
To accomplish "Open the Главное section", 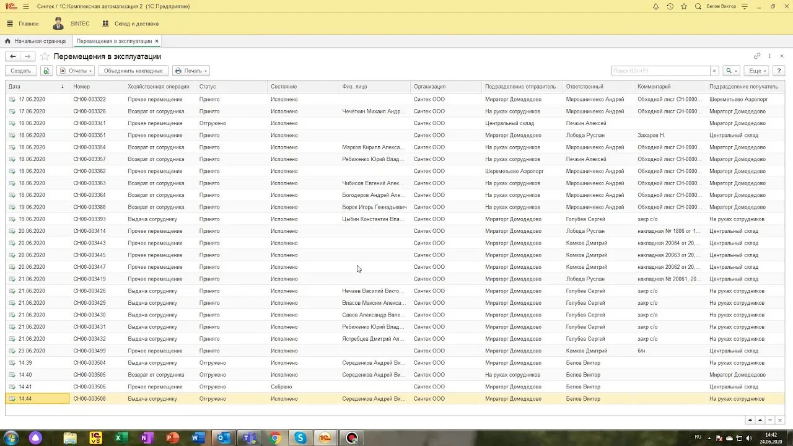I will tap(23, 24).
